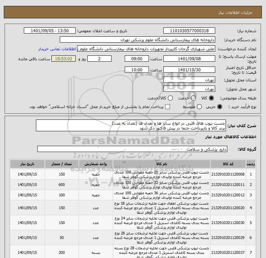Select the متوسط purchase type radio
The width and height of the screenshot is (266, 258).
pos(199,107)
